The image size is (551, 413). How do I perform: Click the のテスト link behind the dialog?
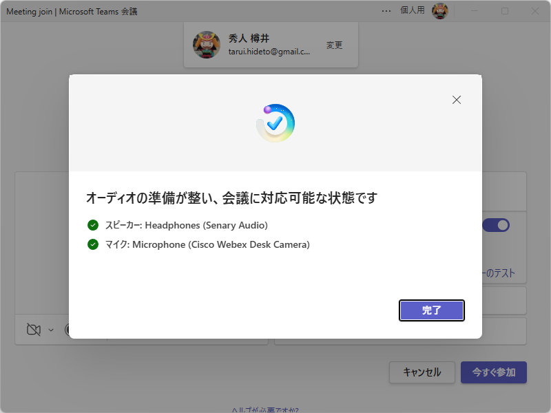click(x=498, y=273)
